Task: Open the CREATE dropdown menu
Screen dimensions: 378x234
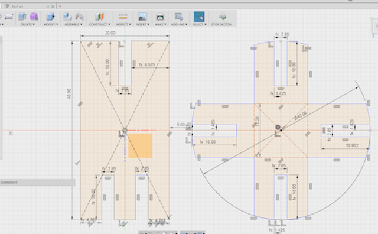Action: point(28,24)
